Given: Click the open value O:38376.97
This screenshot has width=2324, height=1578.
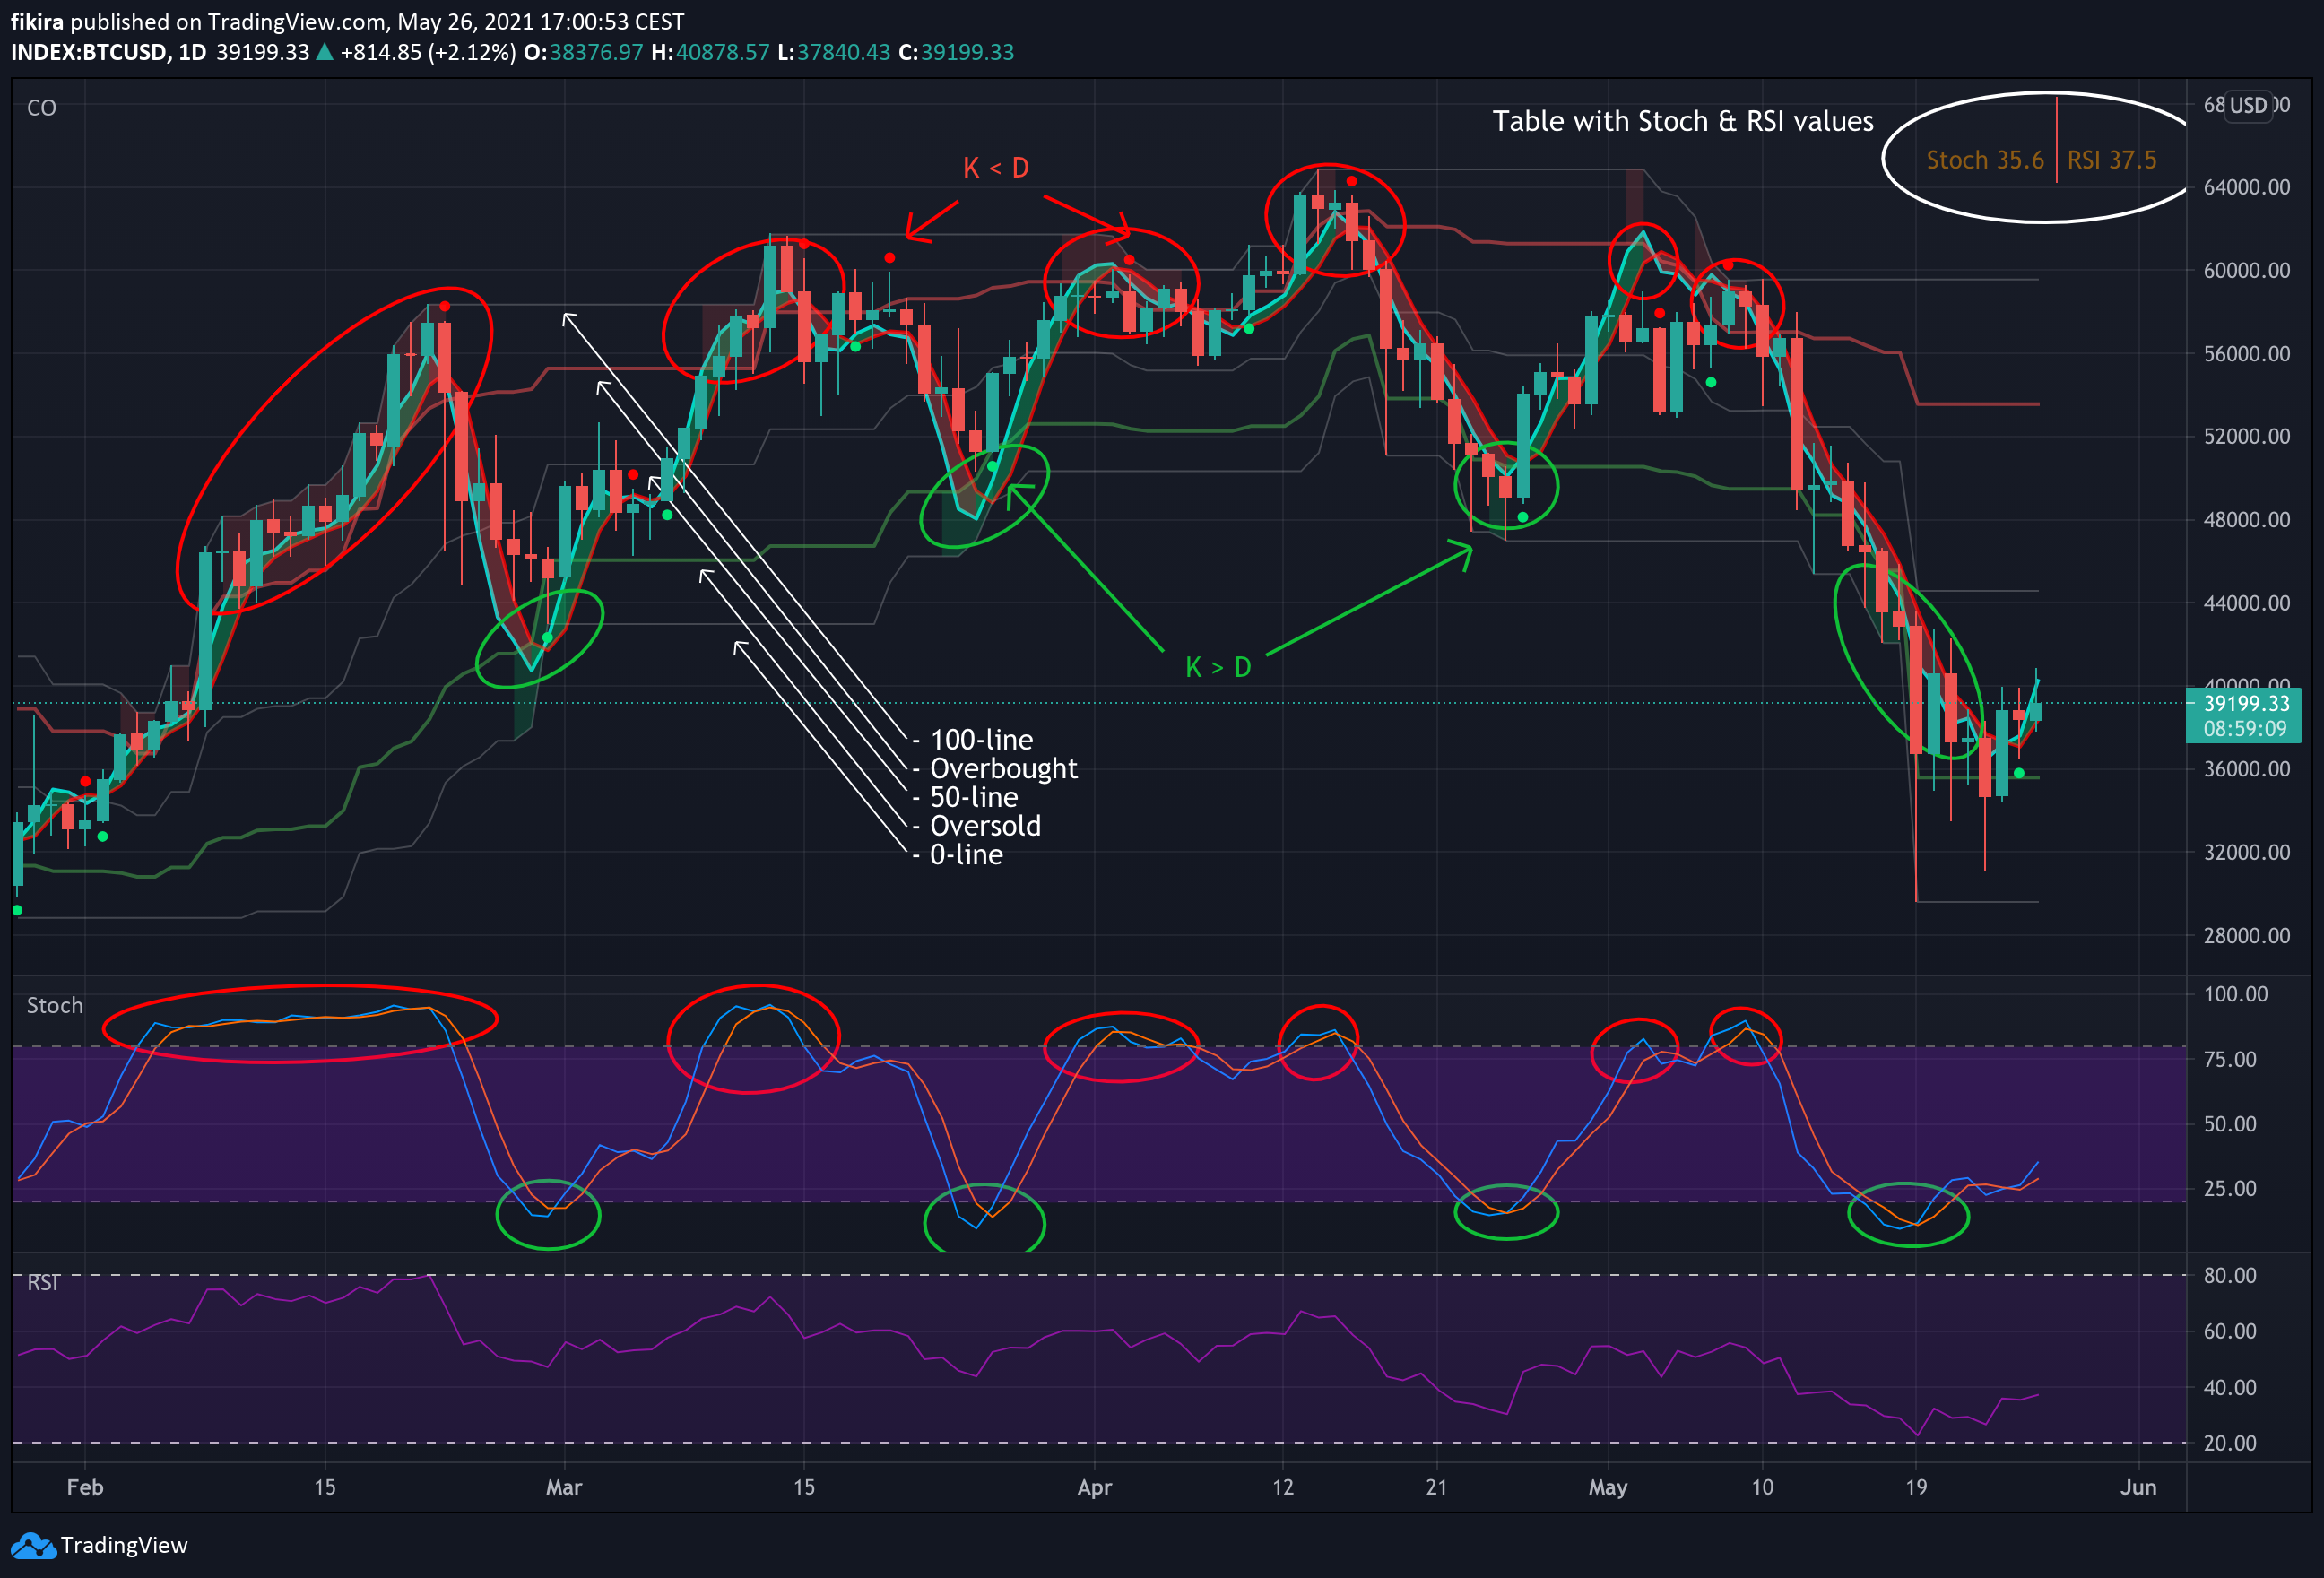Looking at the screenshot, I should (583, 52).
